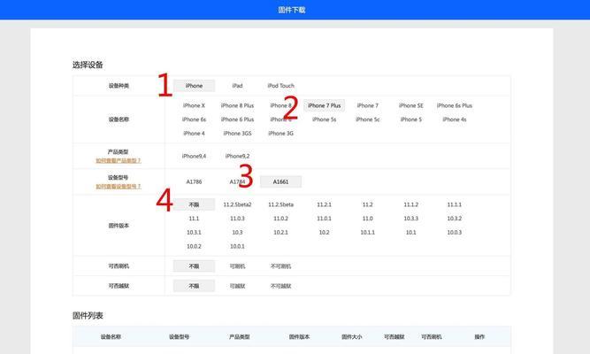The width and height of the screenshot is (590, 354).
Task: Pick firmware version 10.1.1
Action: pos(368,233)
